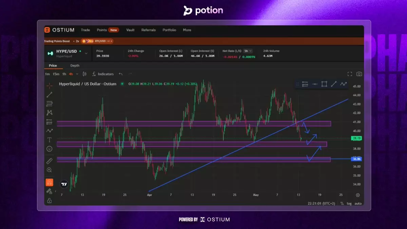Screen dimensions: 407x229
Task: Pick horizontal line tool in floating toolbar
Action: pyautogui.click(x=315, y=84)
